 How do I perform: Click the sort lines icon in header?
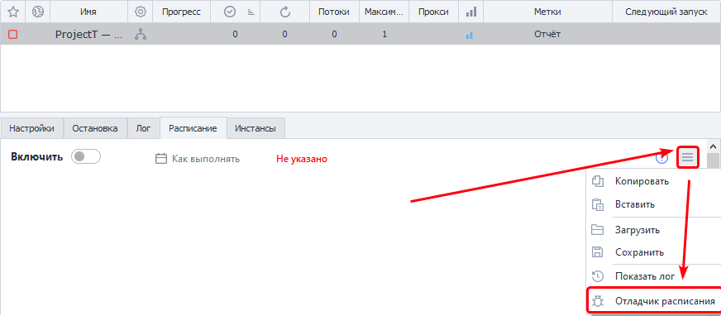pos(251,13)
